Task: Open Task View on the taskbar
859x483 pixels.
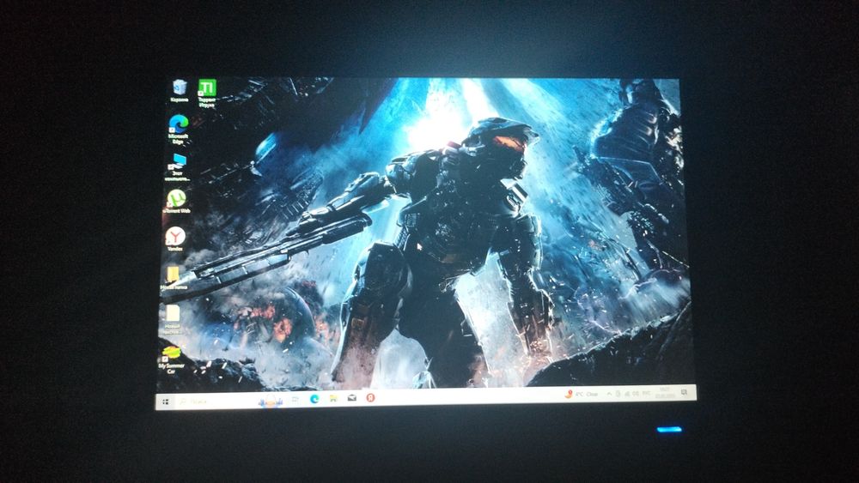Action: [295, 399]
